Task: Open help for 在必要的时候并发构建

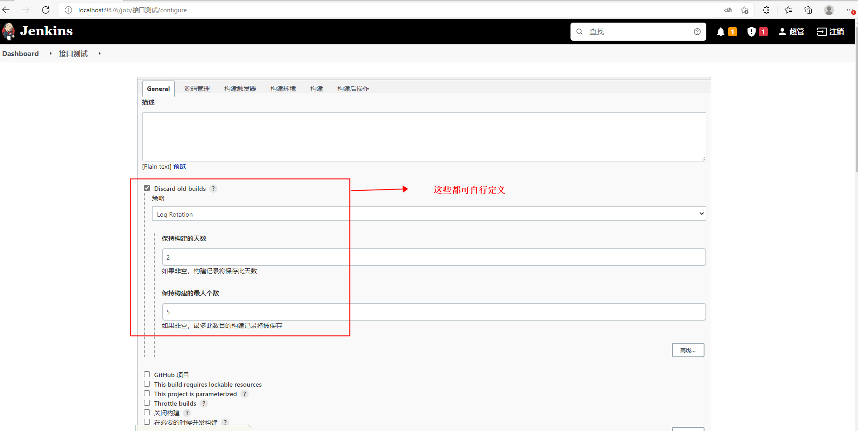Action: click(x=225, y=422)
